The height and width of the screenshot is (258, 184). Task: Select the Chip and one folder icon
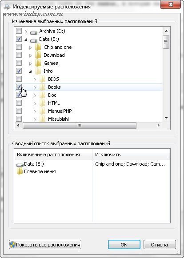pyautogui.click(x=38, y=47)
